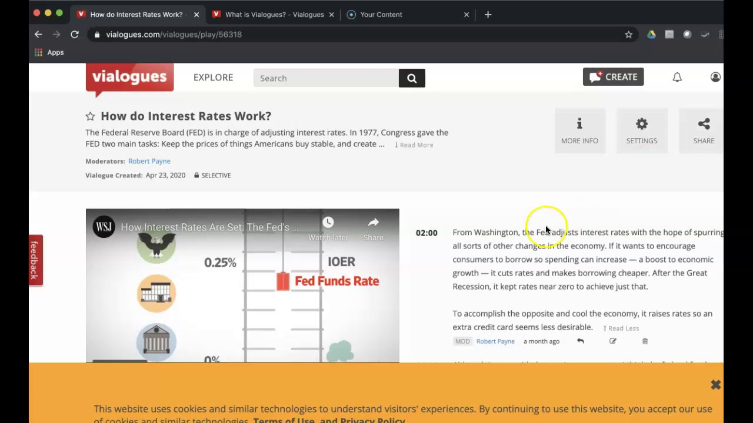Favorite the vialogue with the star icon
Screen dimensions: 753x423
[x=90, y=116]
